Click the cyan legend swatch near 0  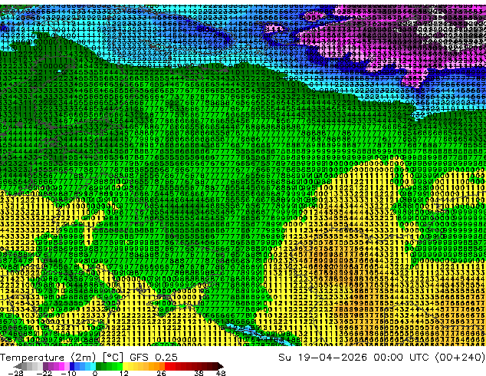click(x=93, y=366)
